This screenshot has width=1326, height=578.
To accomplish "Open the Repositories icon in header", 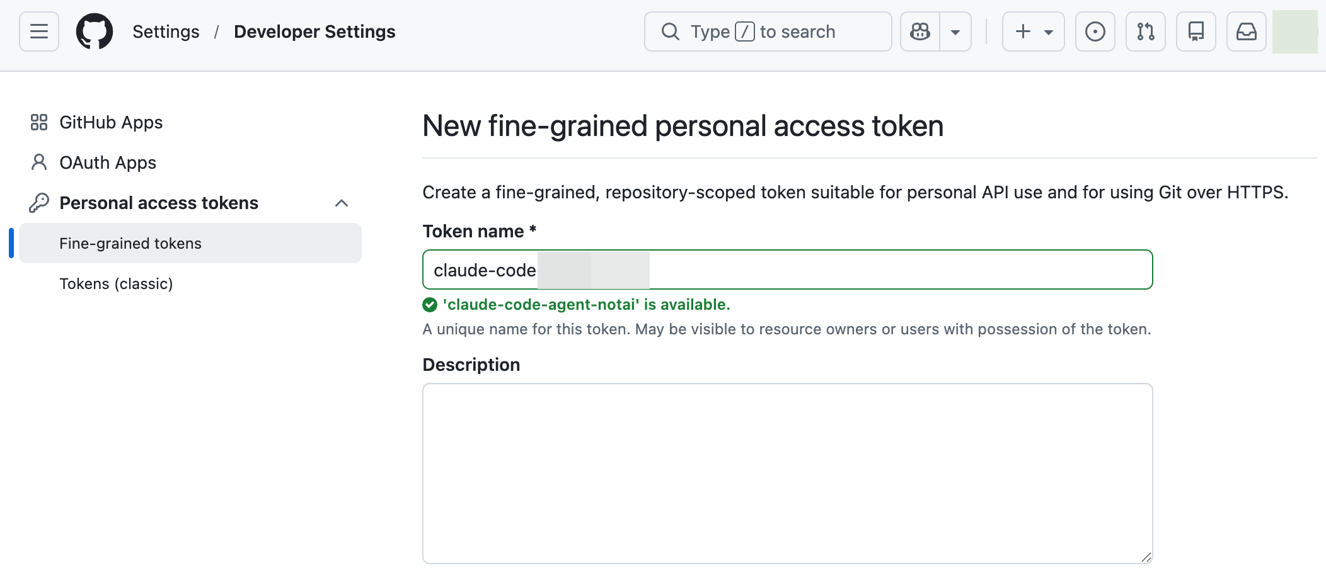I will tap(1196, 31).
